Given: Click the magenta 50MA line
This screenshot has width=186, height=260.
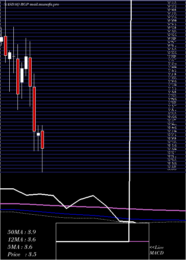Looking at the screenshot, I should tap(93, 207).
